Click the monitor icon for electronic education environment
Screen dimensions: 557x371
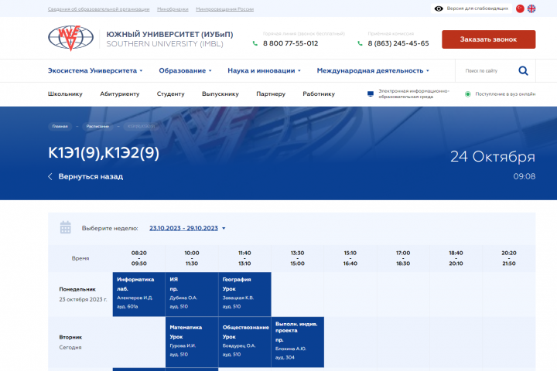[x=370, y=94]
